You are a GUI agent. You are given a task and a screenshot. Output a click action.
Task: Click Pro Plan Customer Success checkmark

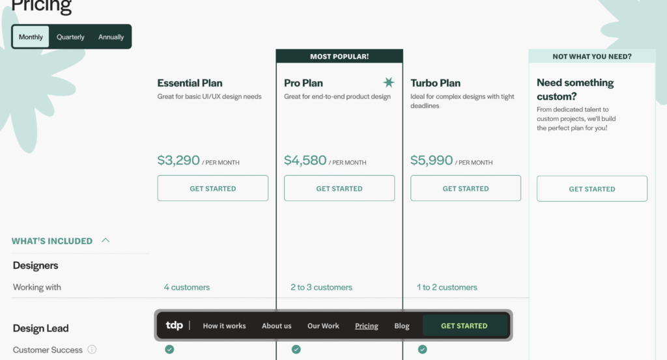[x=296, y=350]
